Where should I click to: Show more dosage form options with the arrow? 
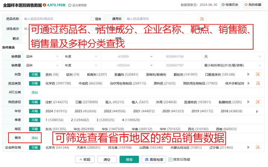249,74
